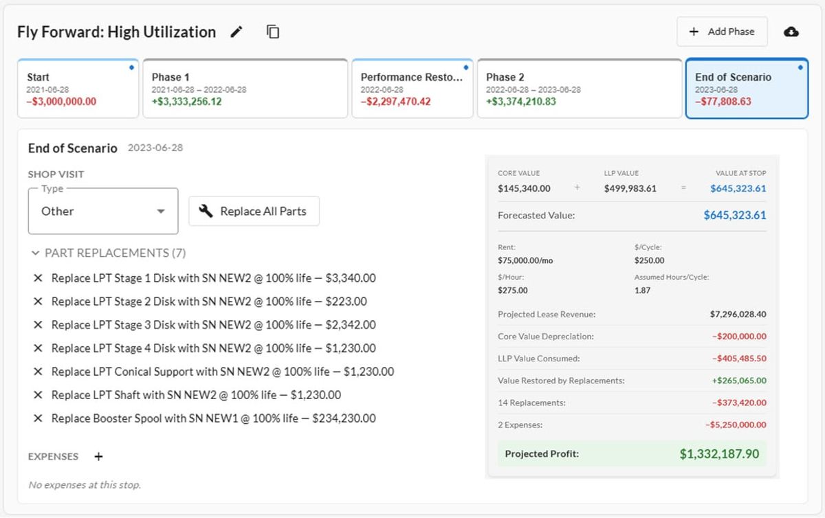Open the Performance Restoration tab
Viewport: 825px width, 518px height.
pyautogui.click(x=412, y=89)
